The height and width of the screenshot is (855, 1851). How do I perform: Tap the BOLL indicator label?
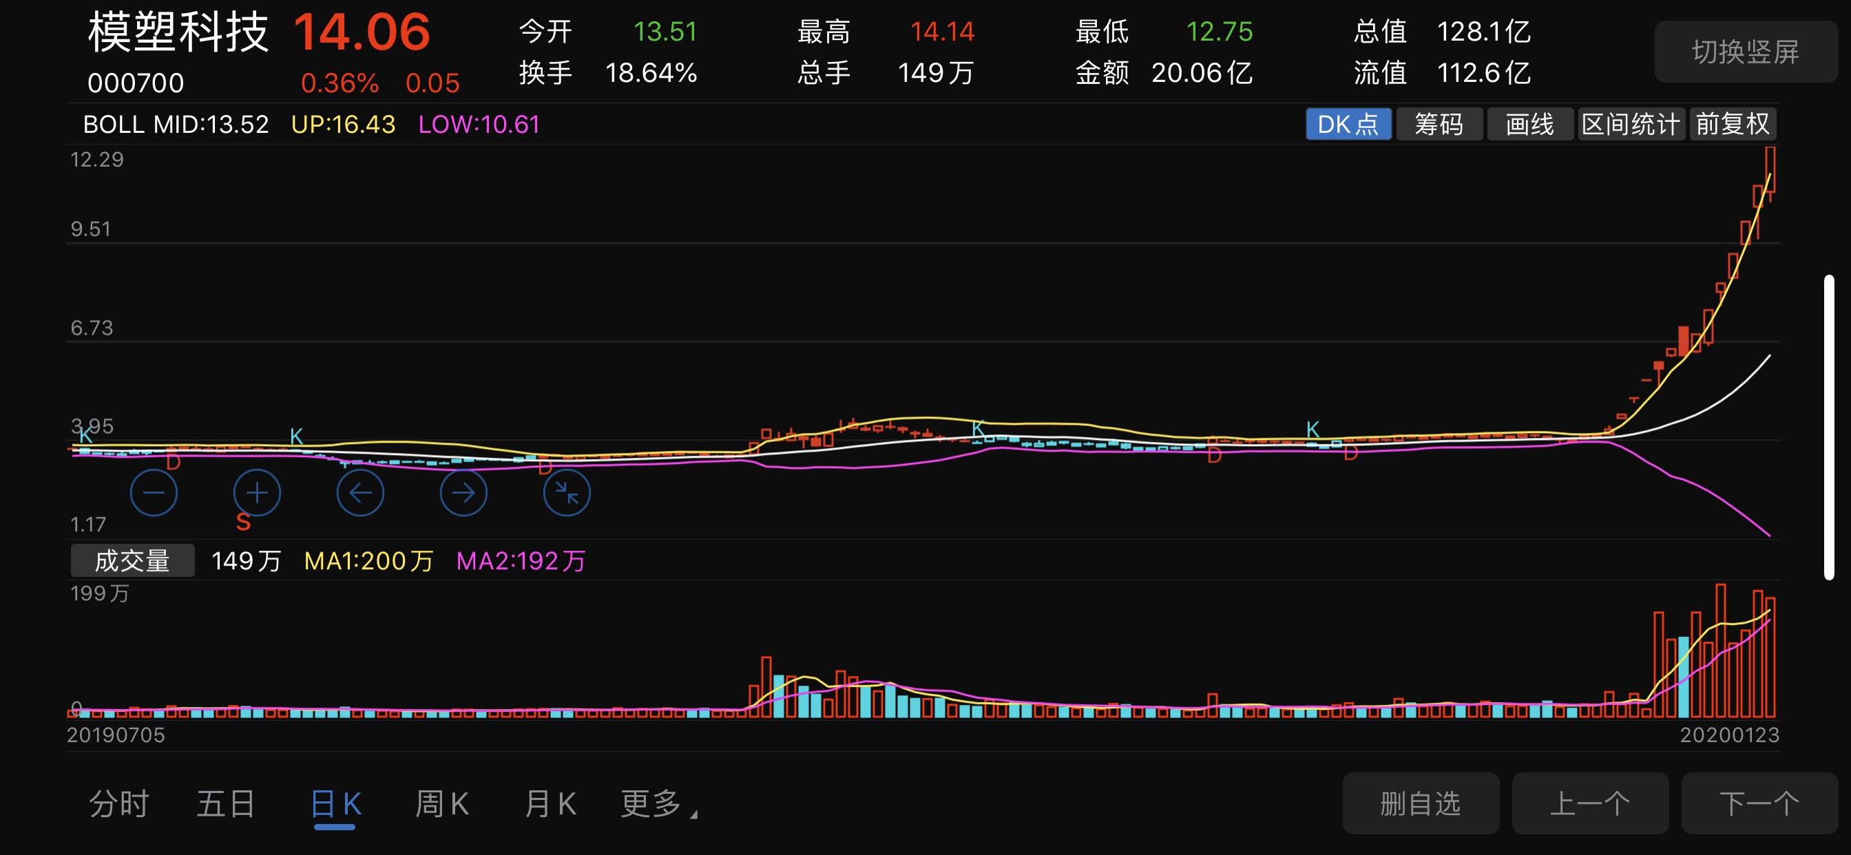pos(113,125)
